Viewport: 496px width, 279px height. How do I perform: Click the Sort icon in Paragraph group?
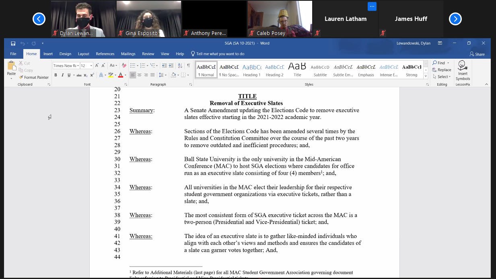pyautogui.click(x=180, y=65)
